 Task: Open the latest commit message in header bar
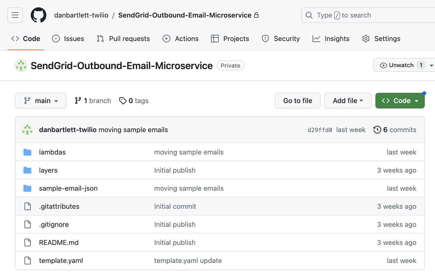click(133, 130)
